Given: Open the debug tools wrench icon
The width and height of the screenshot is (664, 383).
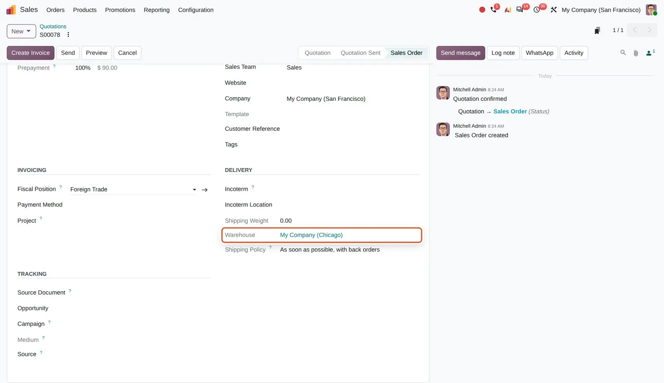Looking at the screenshot, I should (x=554, y=10).
